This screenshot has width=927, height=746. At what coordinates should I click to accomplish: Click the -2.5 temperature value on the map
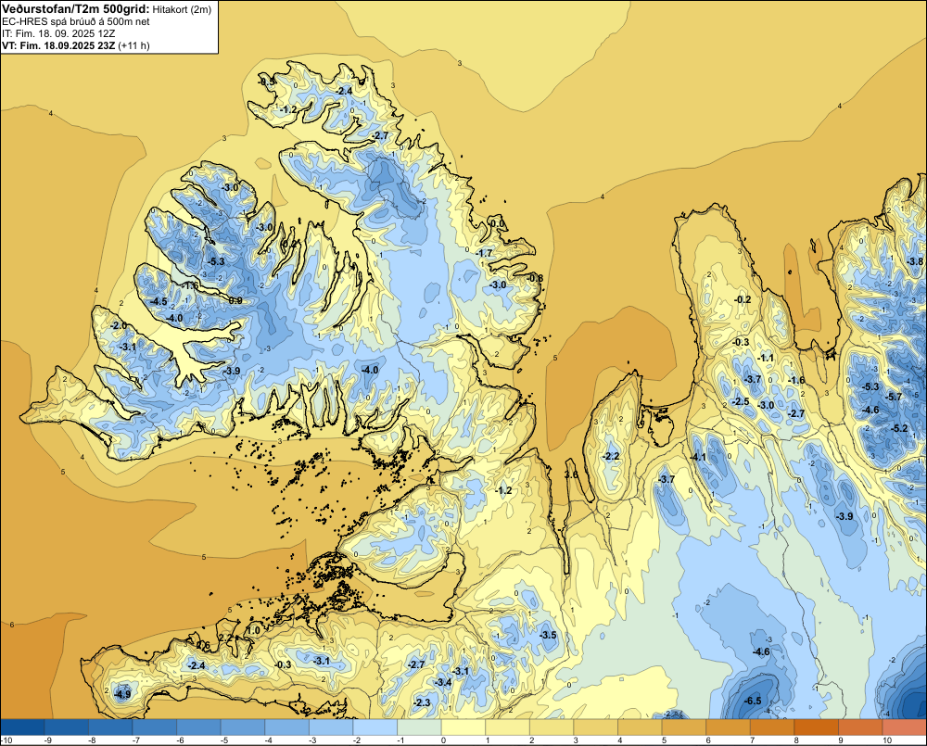742,401
